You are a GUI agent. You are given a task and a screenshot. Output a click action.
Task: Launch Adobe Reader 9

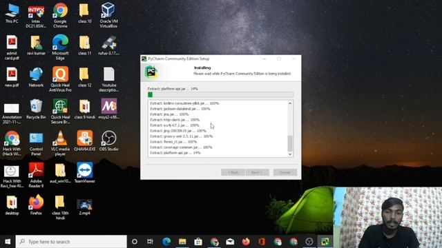click(36, 176)
